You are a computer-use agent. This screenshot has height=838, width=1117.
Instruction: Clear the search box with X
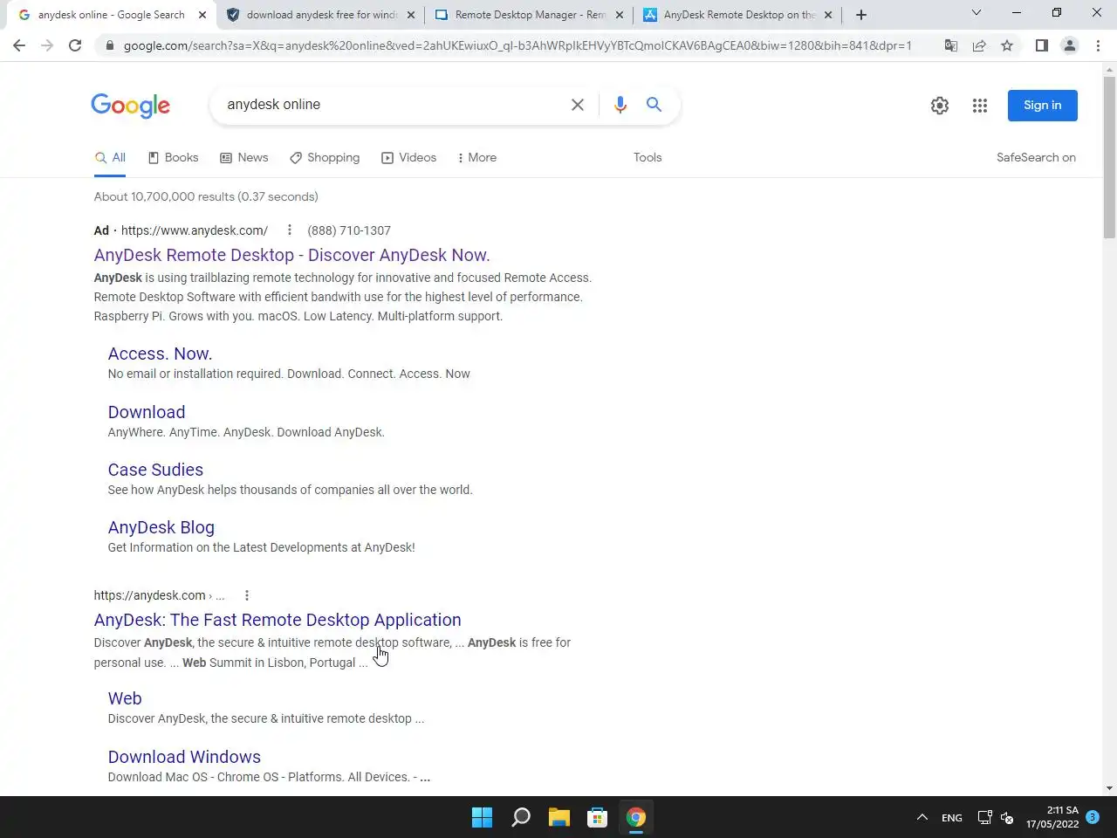coord(578,105)
